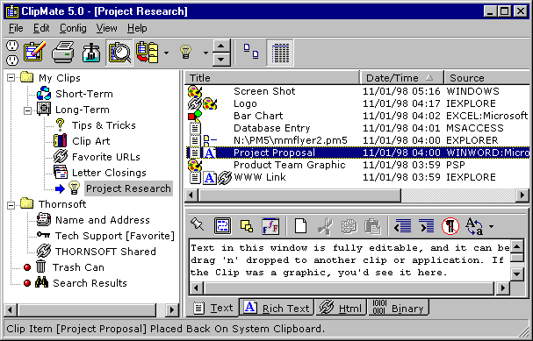
Task: Open the dropdown arrow beside lightbulb icon
Action: pyautogui.click(x=205, y=53)
